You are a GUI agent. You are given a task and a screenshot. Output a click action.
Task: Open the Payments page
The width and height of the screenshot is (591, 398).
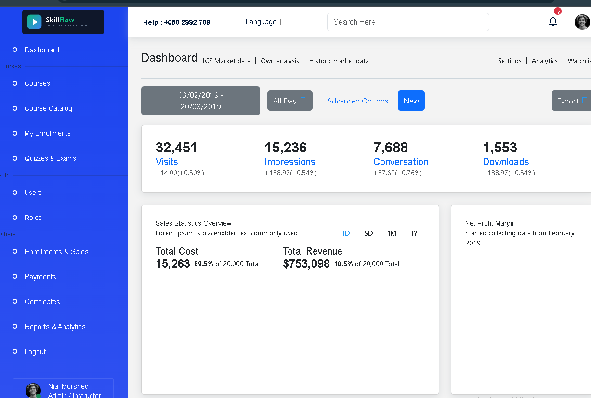coord(40,277)
